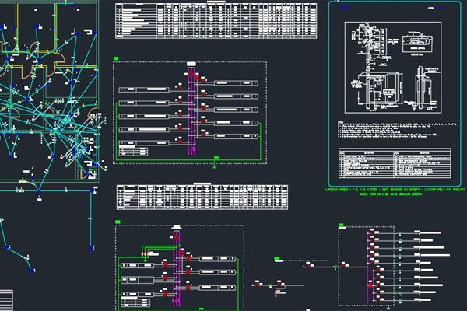
Task: Pick the magenta busbar in lower-left panel diagram
Action: 177,269
